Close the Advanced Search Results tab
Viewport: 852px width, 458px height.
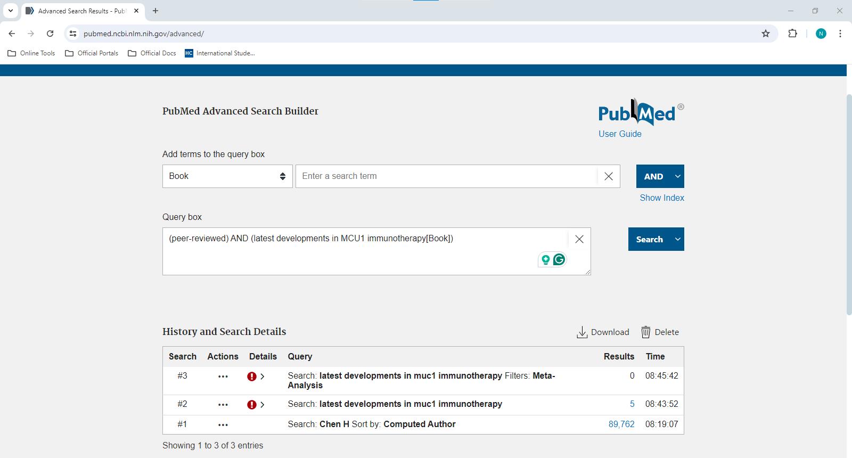tap(136, 11)
